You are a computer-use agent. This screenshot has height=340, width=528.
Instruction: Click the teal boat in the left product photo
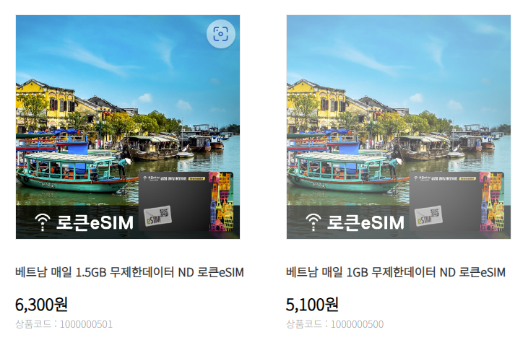point(72,173)
